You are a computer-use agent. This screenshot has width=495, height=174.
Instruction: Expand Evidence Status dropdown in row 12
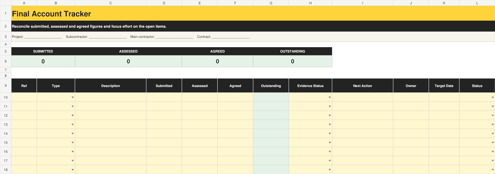point(330,116)
